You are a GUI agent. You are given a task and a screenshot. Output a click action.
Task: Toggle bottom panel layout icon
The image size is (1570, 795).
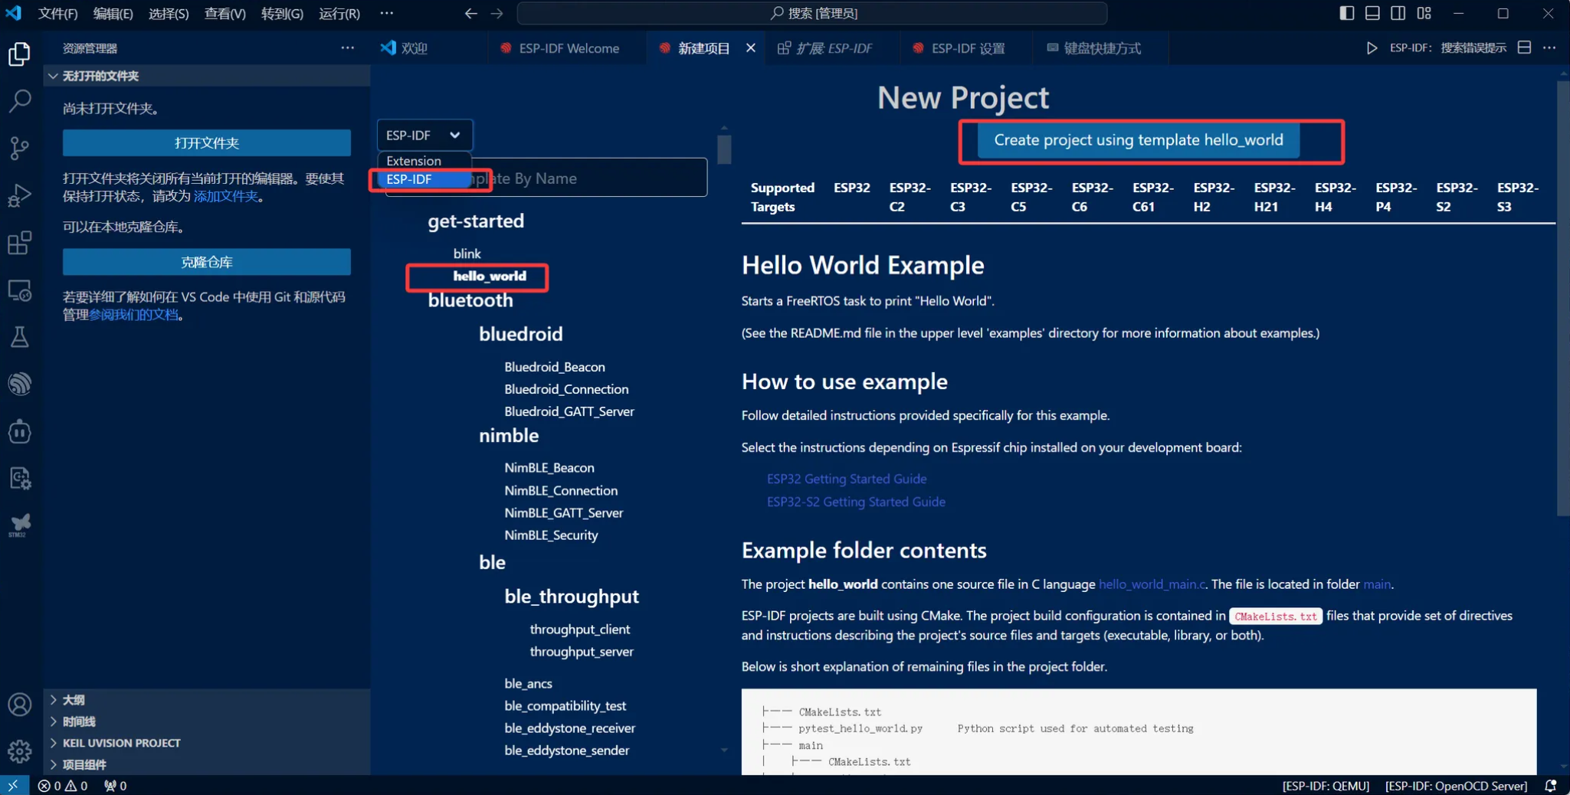1372,13
